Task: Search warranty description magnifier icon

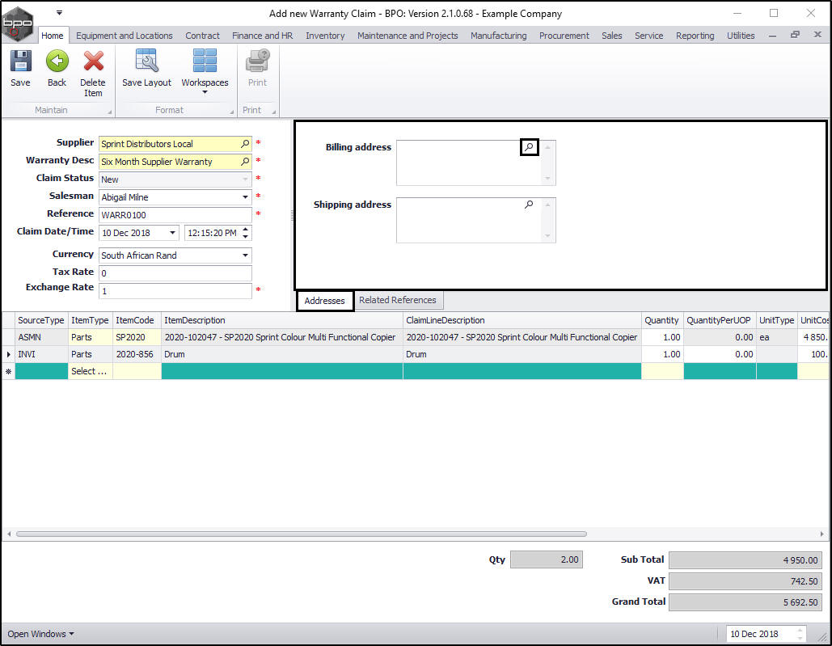Action: coord(245,161)
